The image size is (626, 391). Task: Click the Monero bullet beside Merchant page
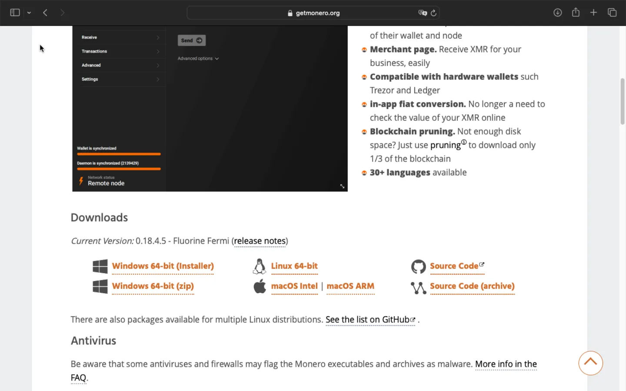(364, 50)
